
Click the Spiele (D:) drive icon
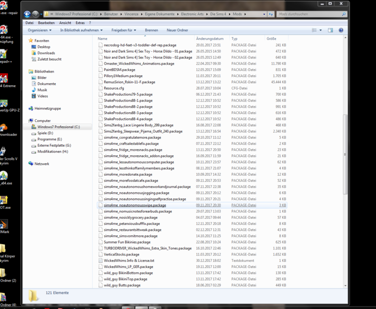click(x=34, y=133)
